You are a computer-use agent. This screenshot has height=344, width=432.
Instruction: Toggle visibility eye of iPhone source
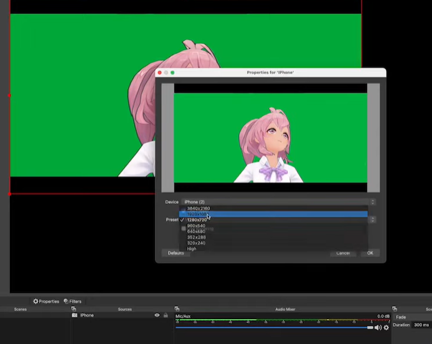tap(157, 315)
